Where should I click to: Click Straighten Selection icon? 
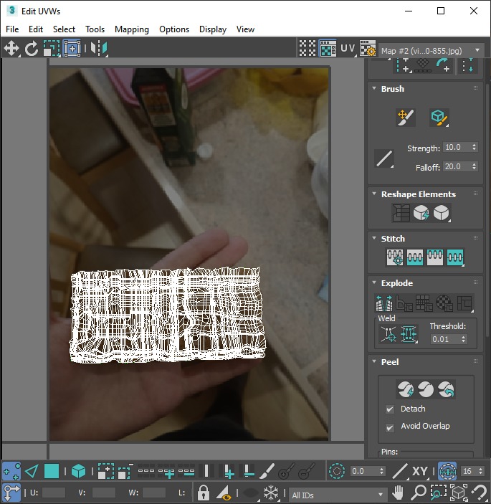point(401,213)
